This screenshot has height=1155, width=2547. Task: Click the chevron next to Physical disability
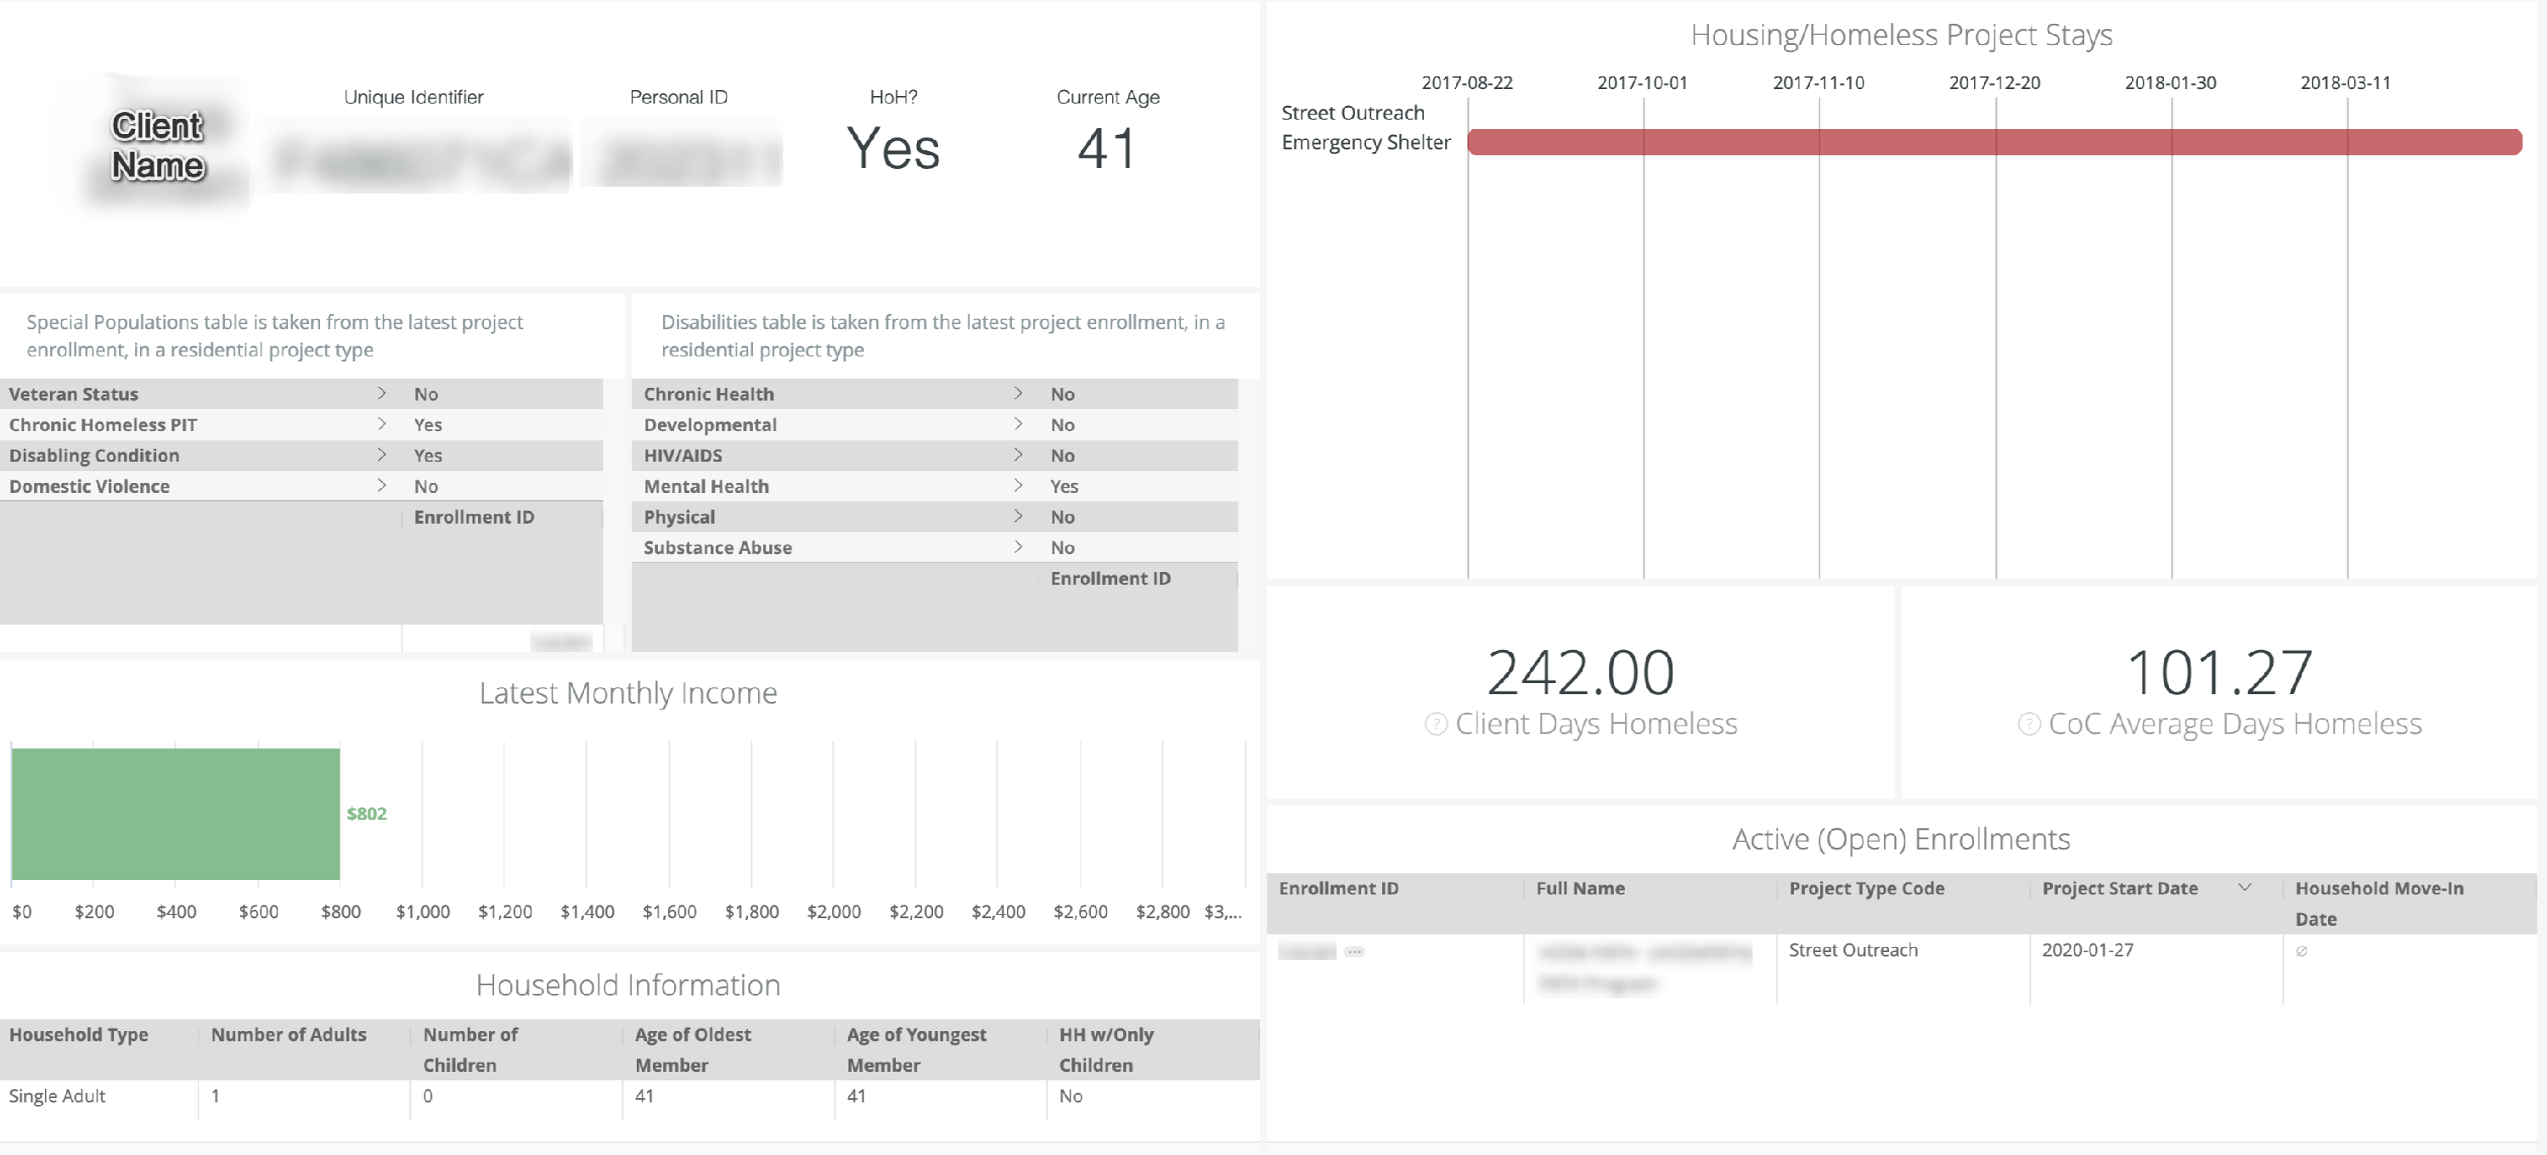pos(1017,516)
